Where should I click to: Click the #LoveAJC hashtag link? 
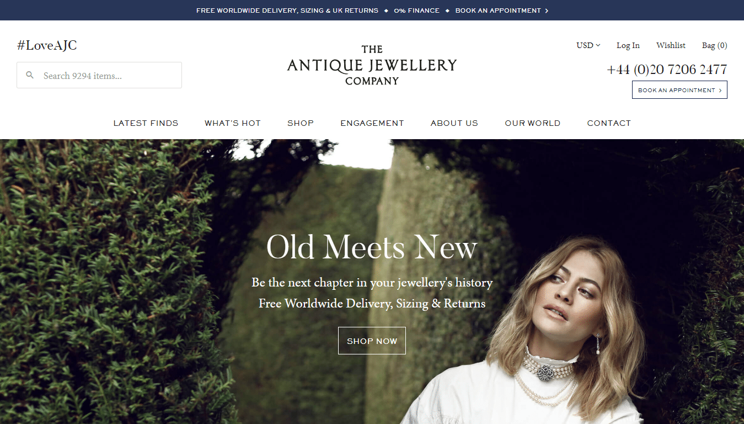47,45
